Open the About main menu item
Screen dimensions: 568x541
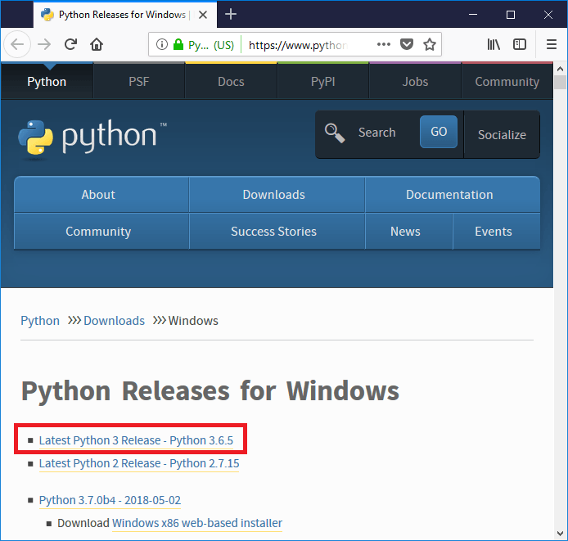(101, 195)
